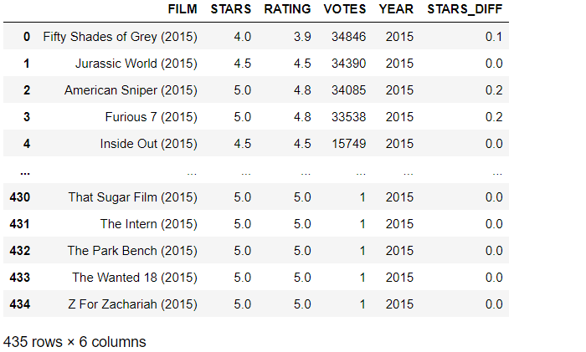Click the STARS_DIFF column header

(465, 9)
